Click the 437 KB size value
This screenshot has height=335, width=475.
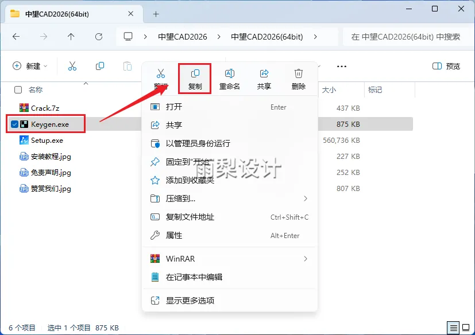pyautogui.click(x=348, y=108)
